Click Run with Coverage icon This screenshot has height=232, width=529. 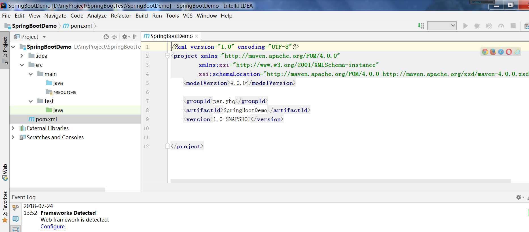[489, 26]
